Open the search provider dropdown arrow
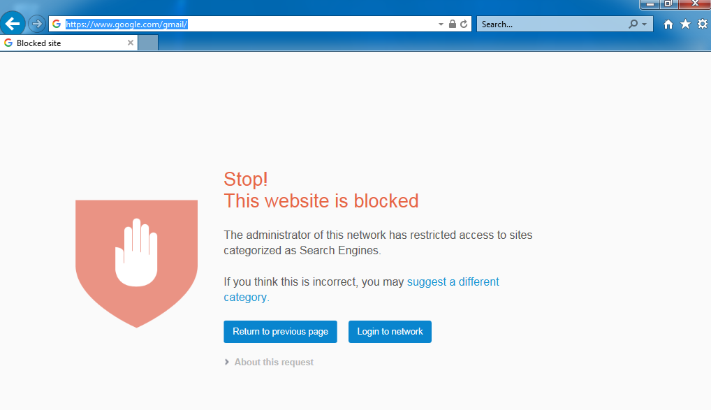This screenshot has width=711, height=410. pyautogui.click(x=645, y=24)
